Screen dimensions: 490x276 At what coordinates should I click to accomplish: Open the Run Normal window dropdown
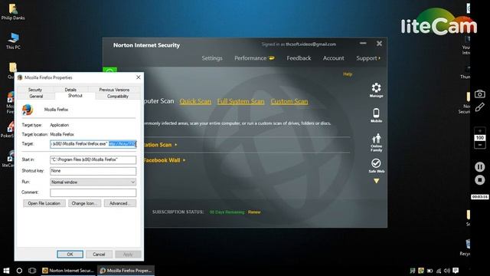point(93,182)
